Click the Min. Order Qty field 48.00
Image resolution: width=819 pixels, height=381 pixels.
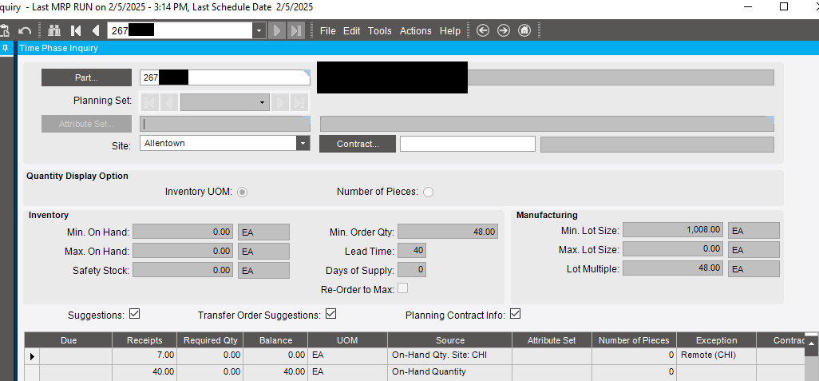[448, 232]
